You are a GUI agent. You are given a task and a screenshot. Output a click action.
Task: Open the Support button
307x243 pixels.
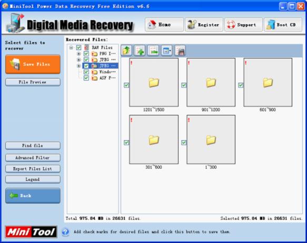(243, 24)
